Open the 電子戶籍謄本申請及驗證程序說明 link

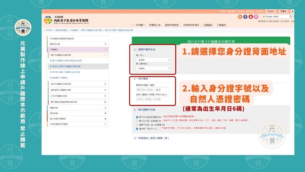coord(67,61)
